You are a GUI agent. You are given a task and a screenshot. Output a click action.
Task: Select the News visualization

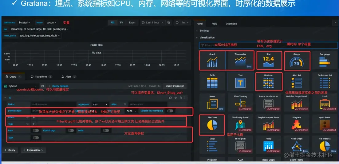tap(212, 103)
